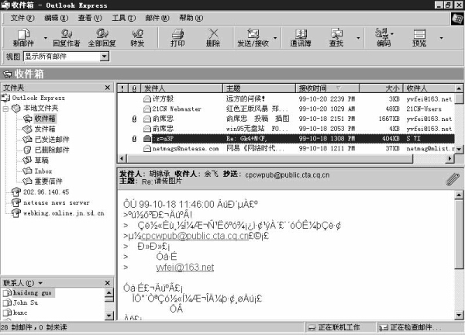The height and width of the screenshot is (335, 465).
Task: Click the Outlook Express root tree icon
Action: point(5,98)
